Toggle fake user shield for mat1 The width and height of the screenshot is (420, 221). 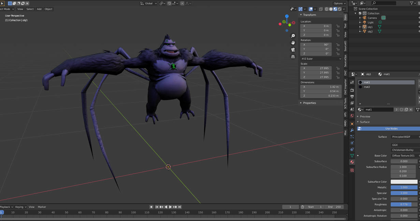(x=402, y=110)
